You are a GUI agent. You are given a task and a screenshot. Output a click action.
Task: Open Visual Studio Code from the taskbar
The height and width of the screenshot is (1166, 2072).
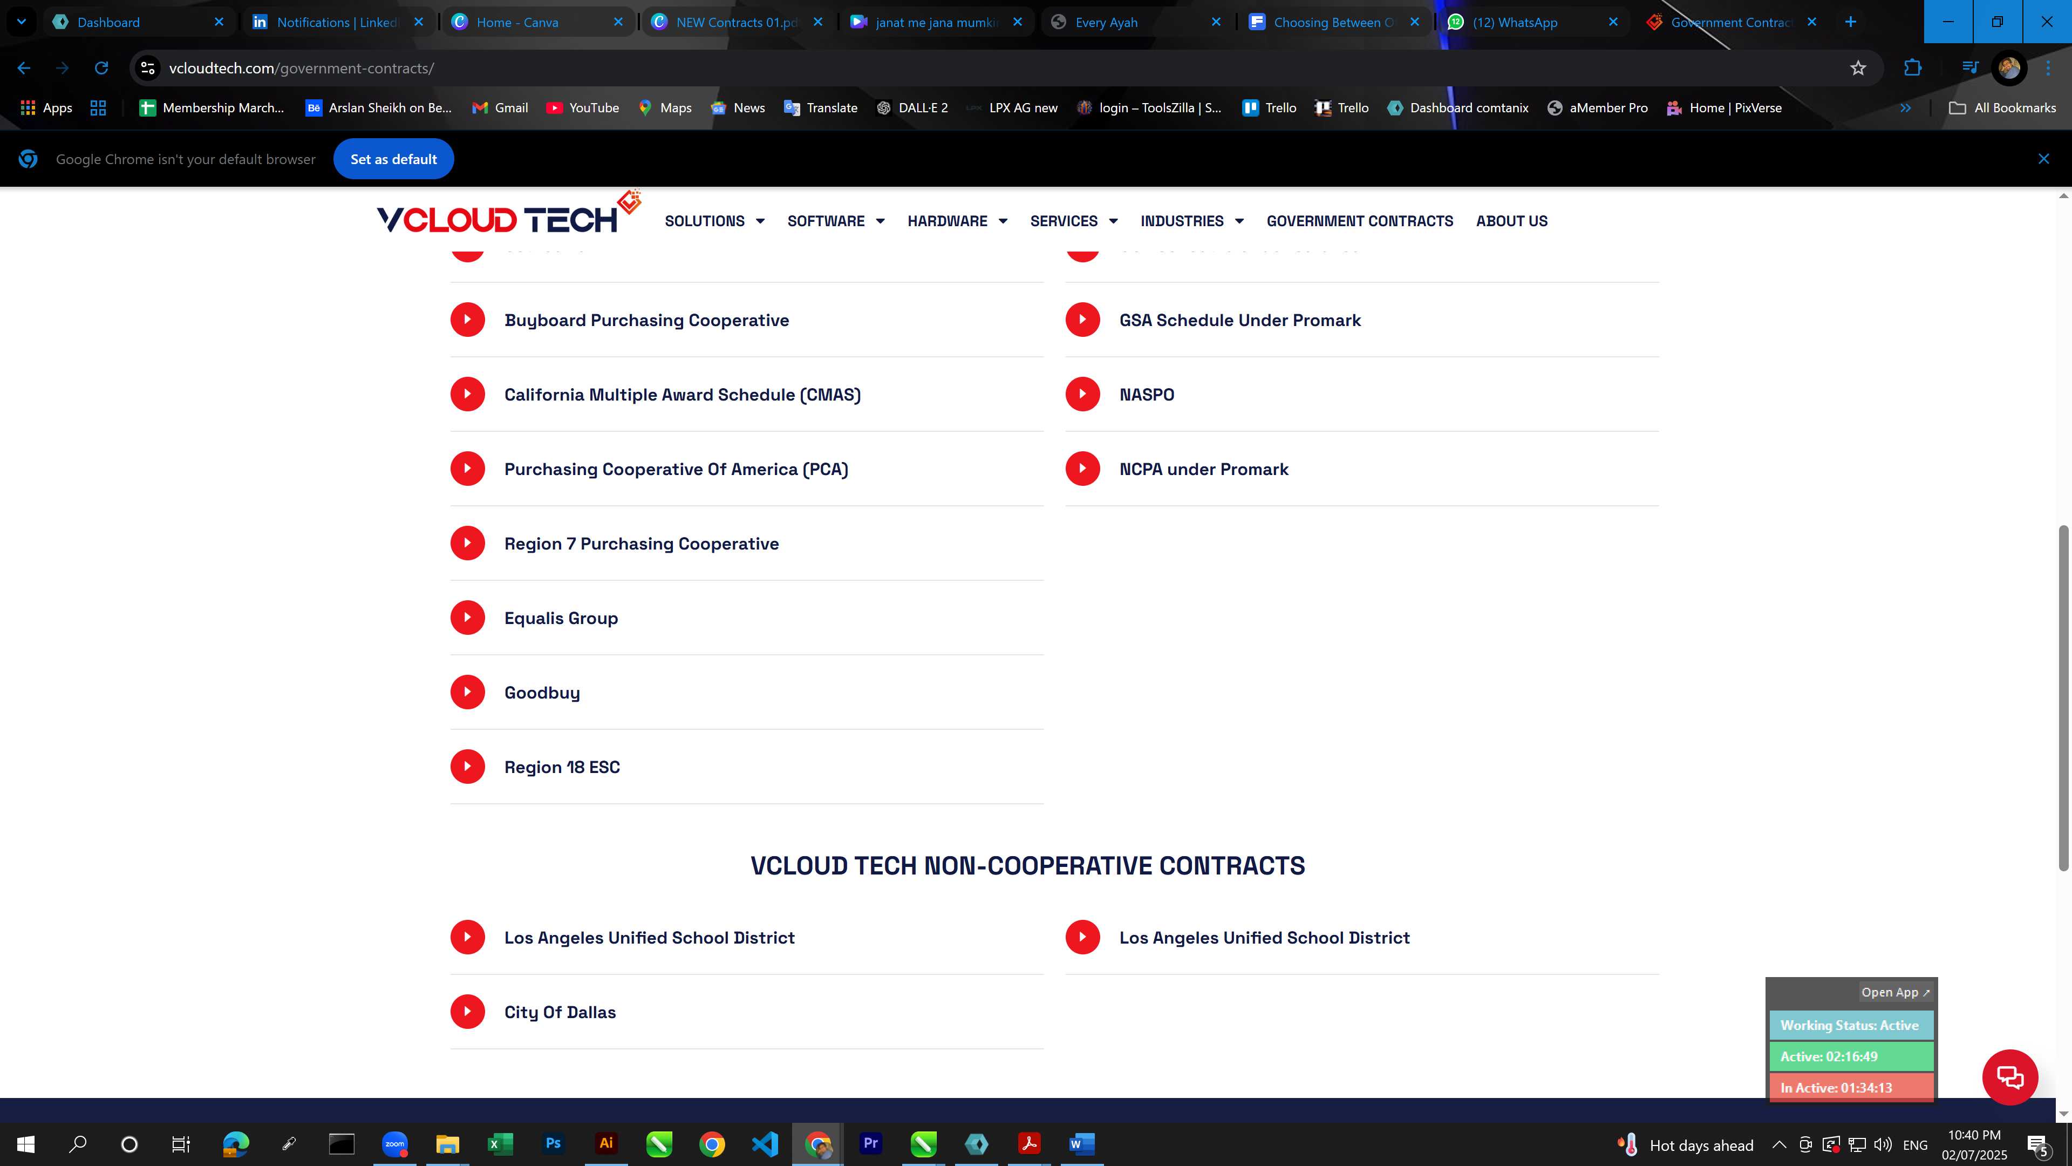(765, 1143)
